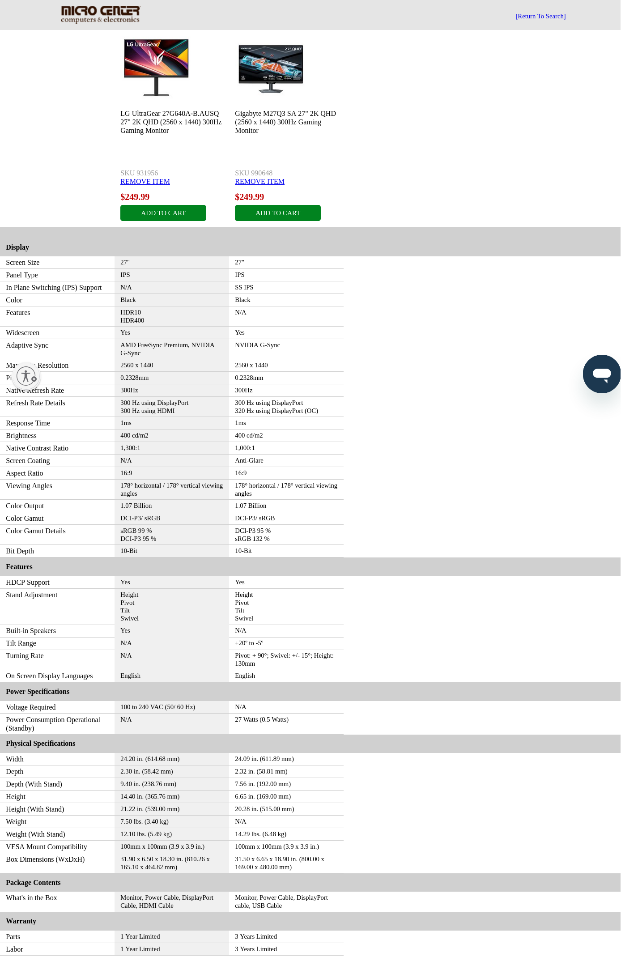Open the chat bubble widget
The width and height of the screenshot is (621, 961).
coord(602,374)
